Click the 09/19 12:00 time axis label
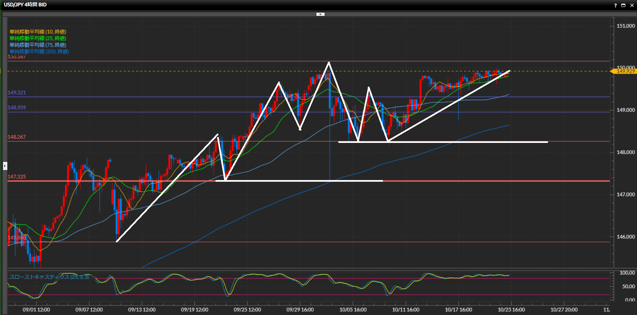 click(195, 310)
